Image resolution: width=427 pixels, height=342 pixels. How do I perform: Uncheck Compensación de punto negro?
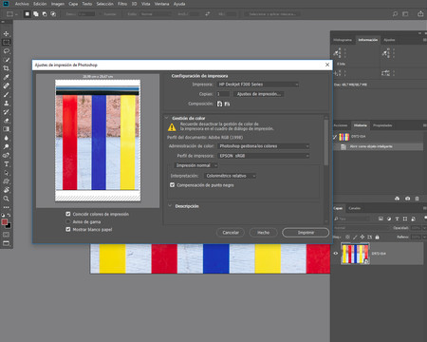[x=172, y=185]
